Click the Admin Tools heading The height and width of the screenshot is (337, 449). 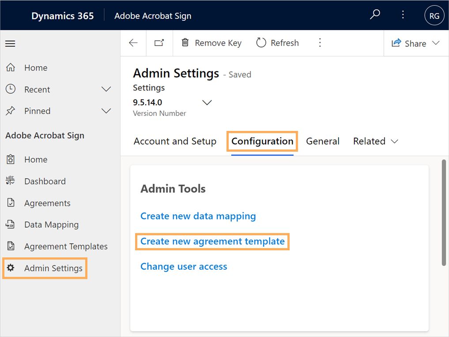point(173,189)
